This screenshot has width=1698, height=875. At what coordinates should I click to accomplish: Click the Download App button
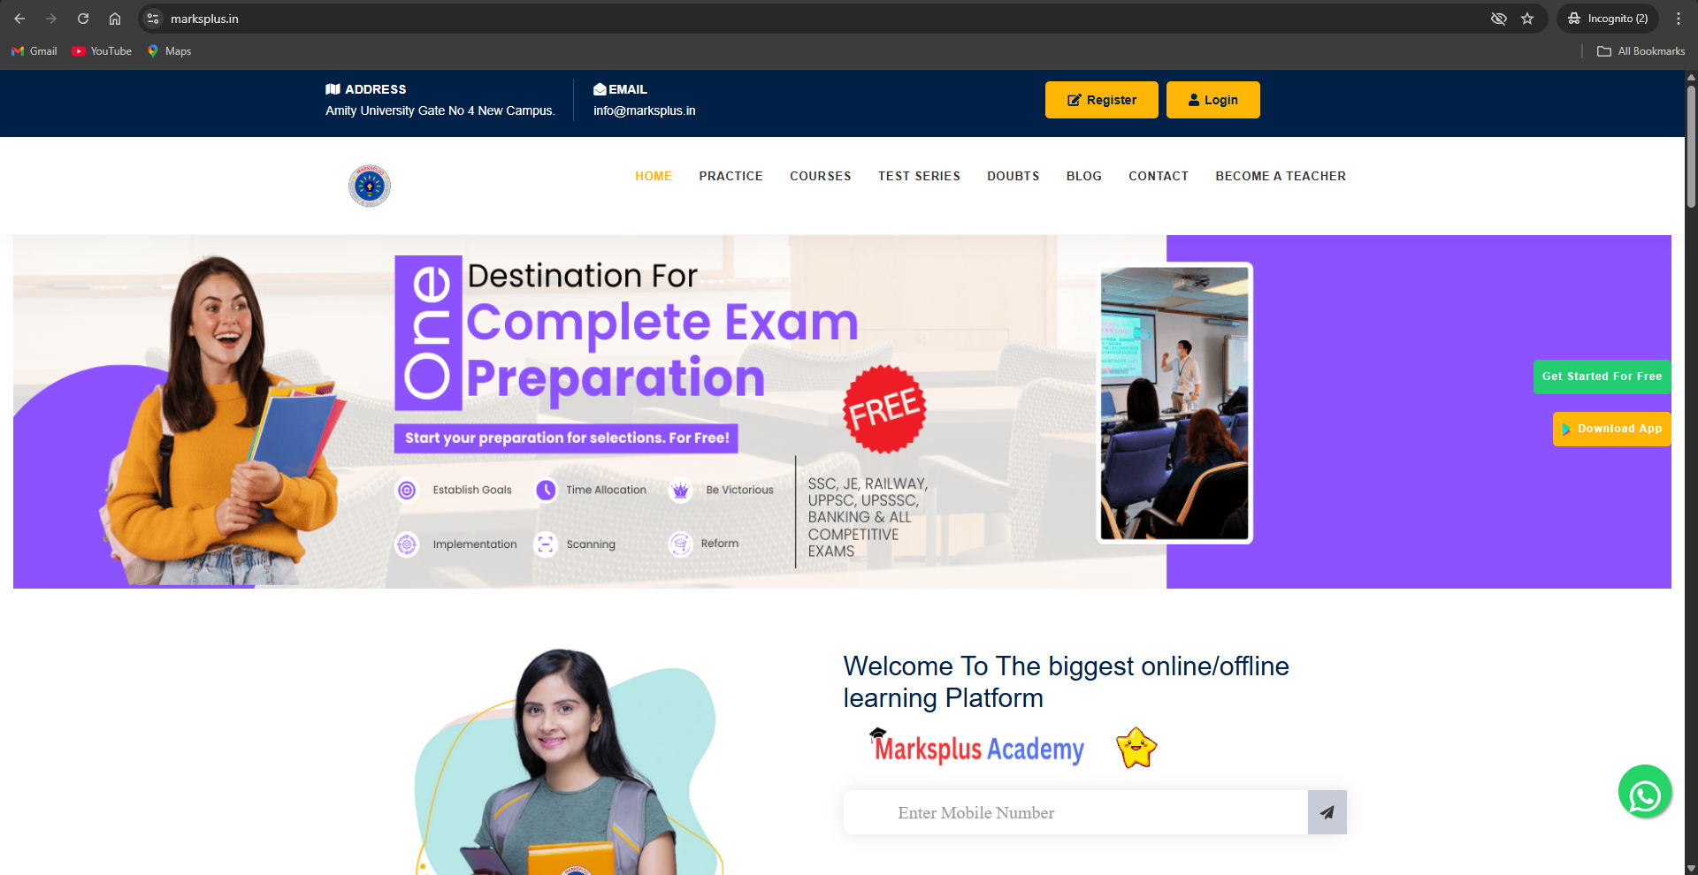(1611, 429)
